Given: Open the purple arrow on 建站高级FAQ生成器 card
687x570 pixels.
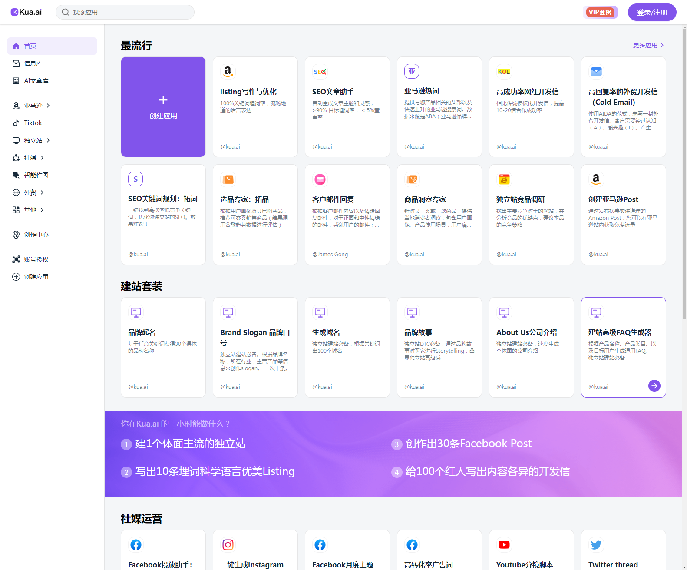Looking at the screenshot, I should pyautogui.click(x=654, y=386).
